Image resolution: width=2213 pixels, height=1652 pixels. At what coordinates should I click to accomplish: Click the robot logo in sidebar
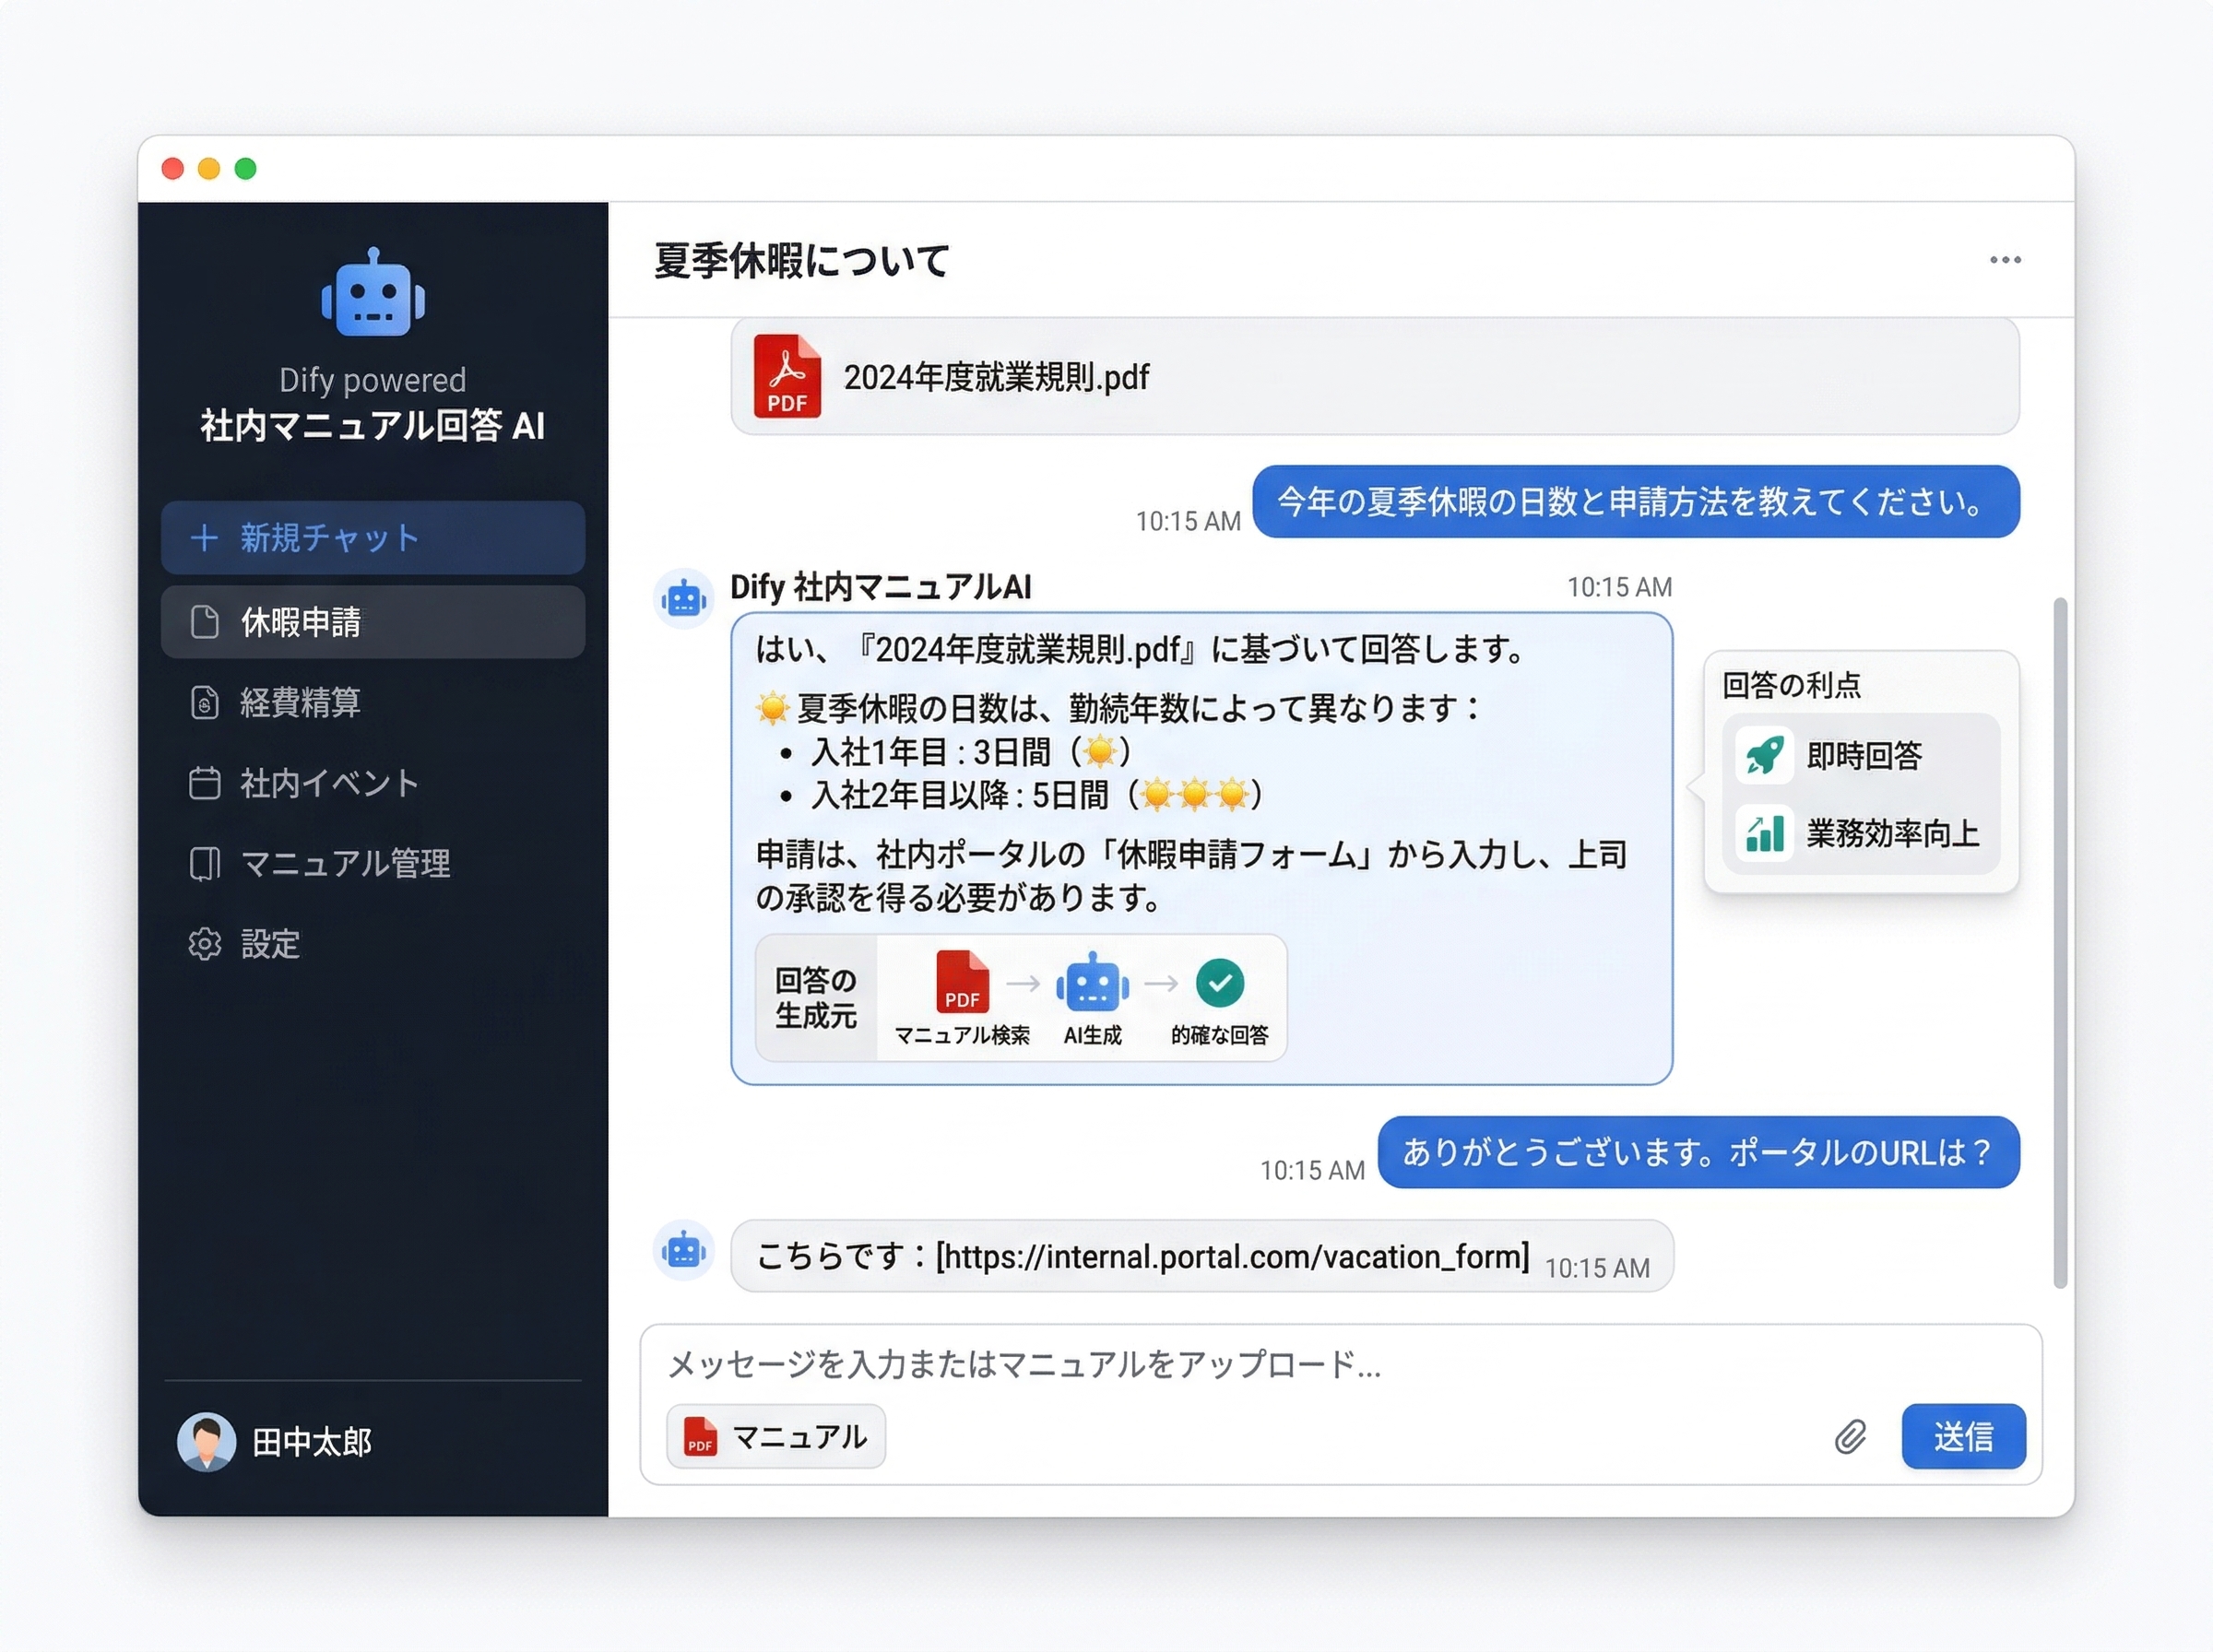click(x=373, y=294)
